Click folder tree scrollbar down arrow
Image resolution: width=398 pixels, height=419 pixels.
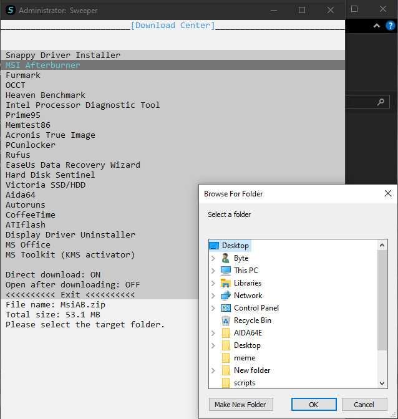[382, 383]
